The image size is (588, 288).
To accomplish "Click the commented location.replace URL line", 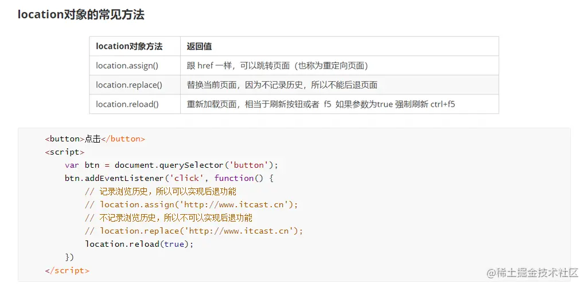I will [193, 231].
